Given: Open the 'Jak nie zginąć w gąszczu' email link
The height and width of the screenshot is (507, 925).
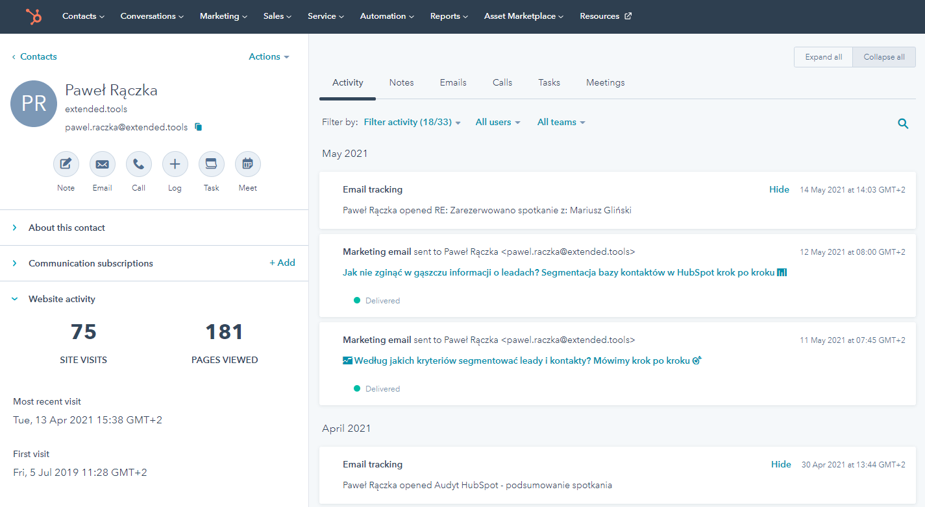Looking at the screenshot, I should pos(565,273).
